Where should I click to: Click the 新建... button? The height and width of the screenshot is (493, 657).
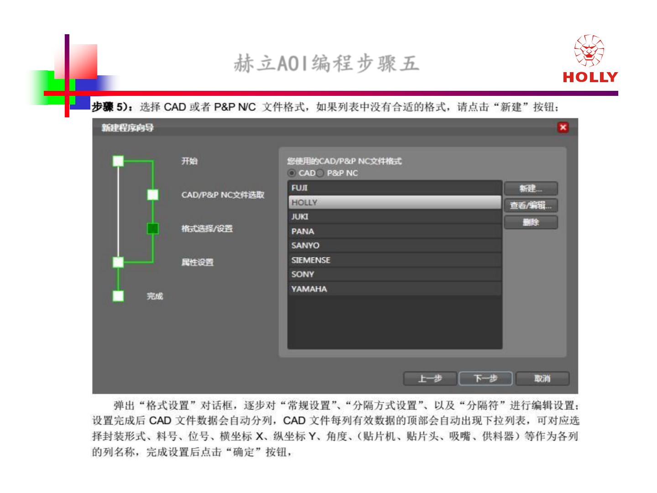531,189
